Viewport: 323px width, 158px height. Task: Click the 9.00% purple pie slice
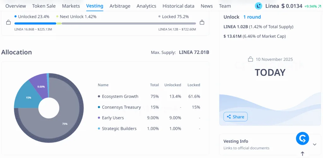[x=41, y=87]
